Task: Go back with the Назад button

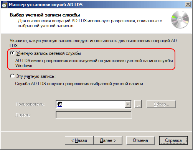Action: tap(79, 140)
